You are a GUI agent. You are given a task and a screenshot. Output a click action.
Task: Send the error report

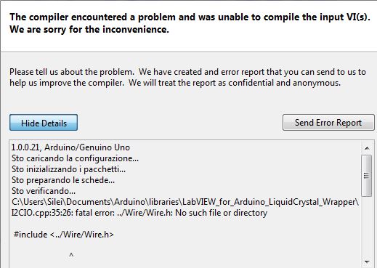click(328, 123)
